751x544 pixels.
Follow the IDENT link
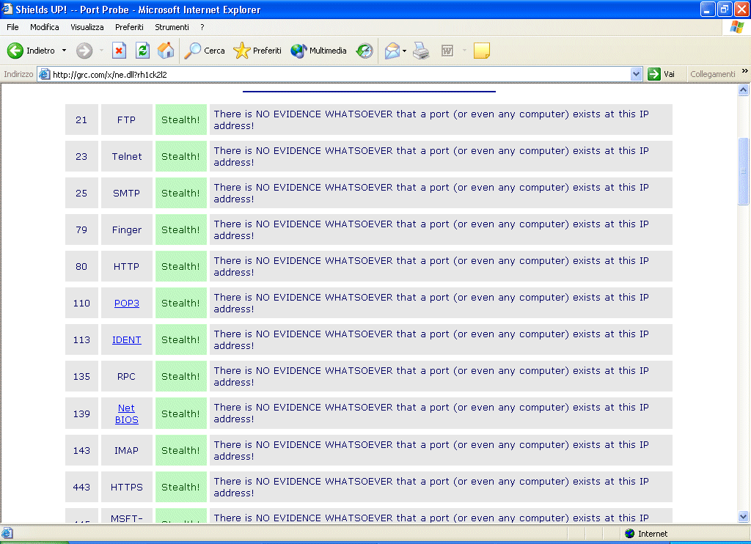(126, 340)
